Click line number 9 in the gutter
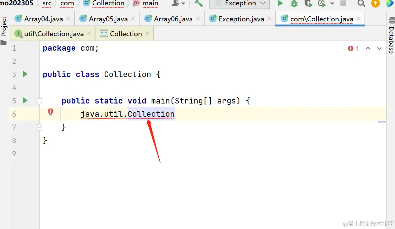The height and width of the screenshot is (229, 395). tap(14, 154)
